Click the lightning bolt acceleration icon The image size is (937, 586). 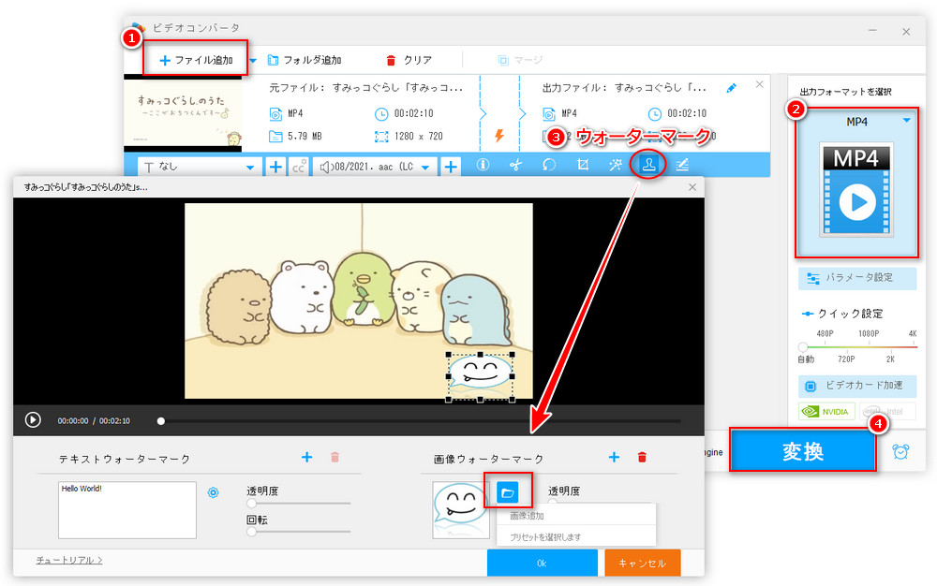[x=499, y=136]
